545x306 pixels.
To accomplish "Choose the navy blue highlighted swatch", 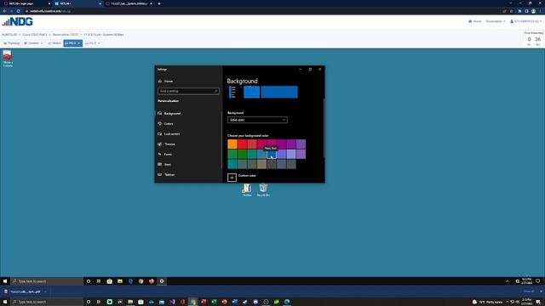I will [272, 154].
